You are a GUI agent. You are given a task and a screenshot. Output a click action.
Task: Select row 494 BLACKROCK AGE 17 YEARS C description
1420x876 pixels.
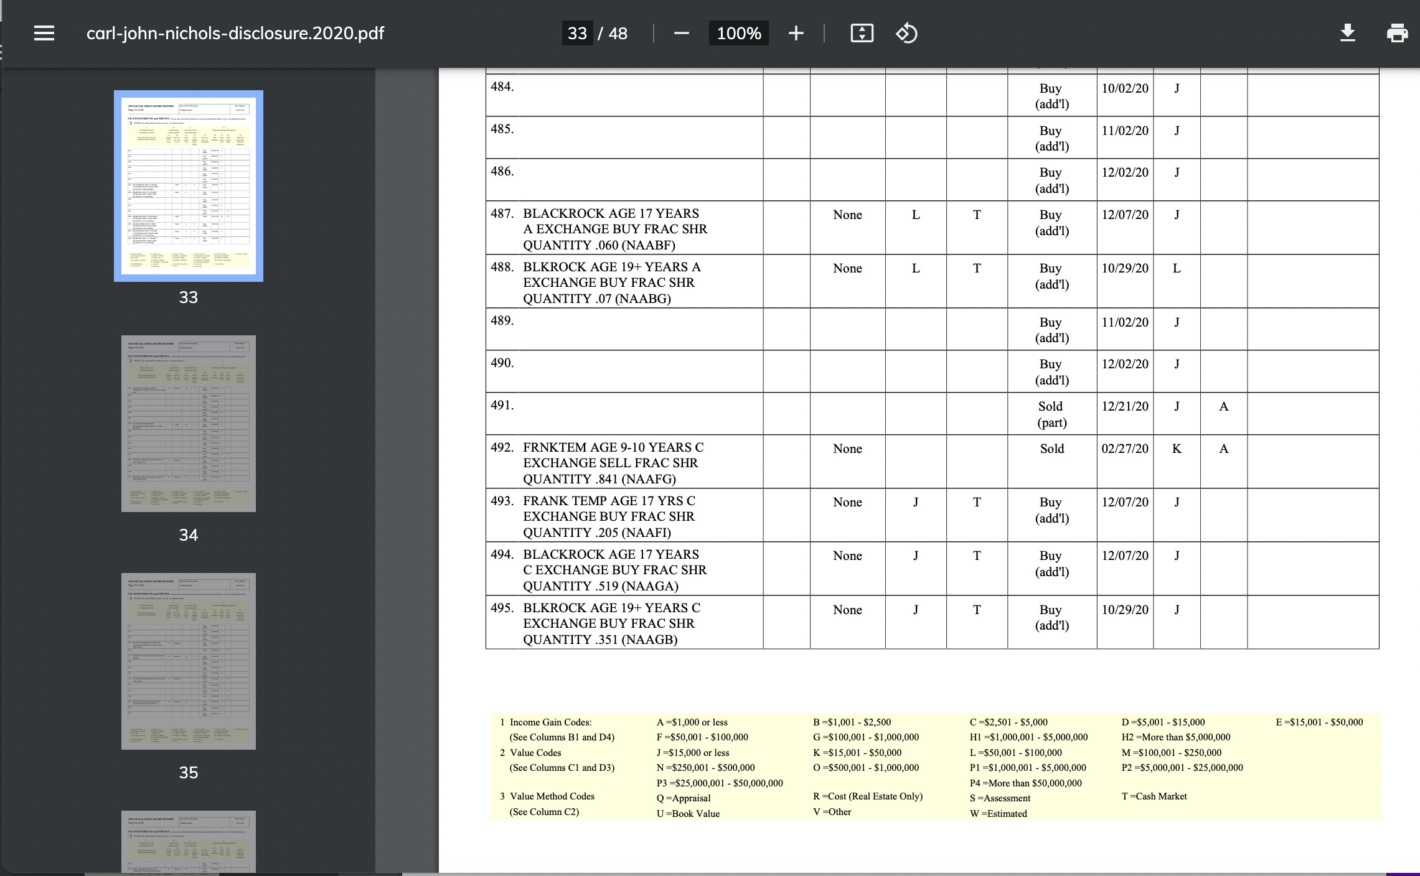coord(615,570)
